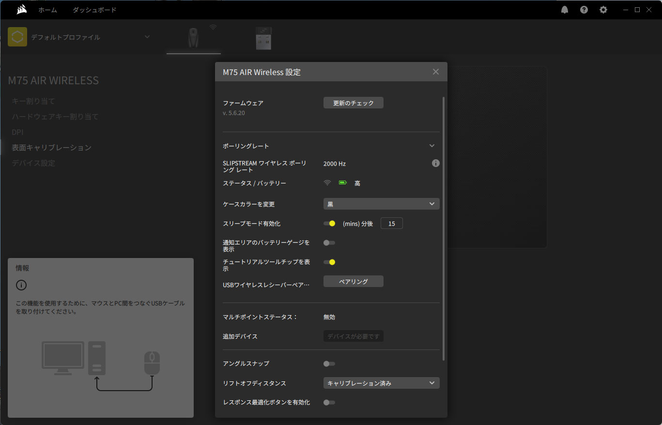This screenshot has height=425, width=662.
Task: Click the default profile hexagon icon
Action: [x=17, y=37]
